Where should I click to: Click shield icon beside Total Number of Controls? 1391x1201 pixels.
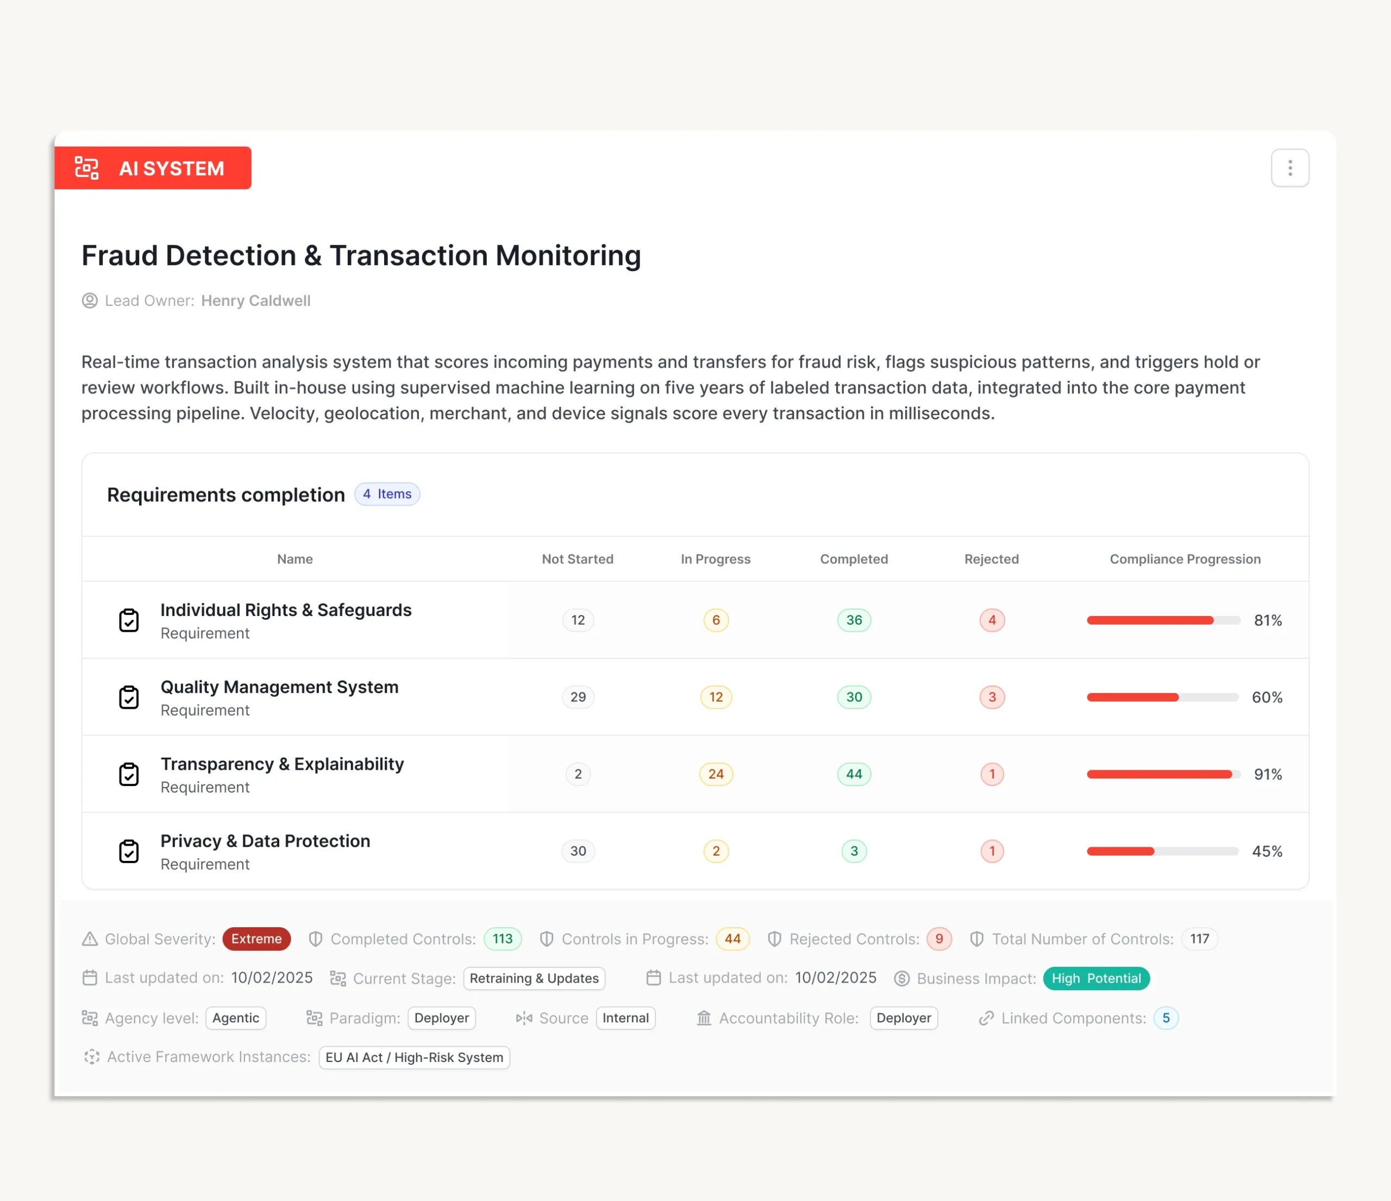pyautogui.click(x=977, y=939)
